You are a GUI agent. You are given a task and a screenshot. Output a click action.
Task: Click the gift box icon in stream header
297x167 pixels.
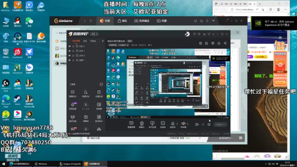[x=200, y=43]
